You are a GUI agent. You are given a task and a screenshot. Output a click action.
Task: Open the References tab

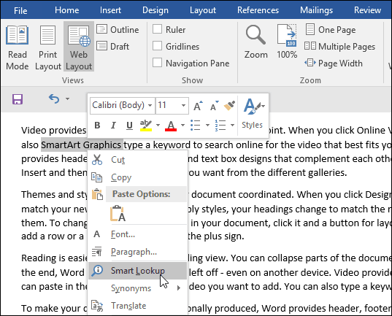pos(258,10)
